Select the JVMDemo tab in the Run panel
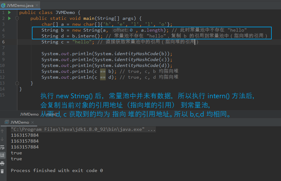The image size is (281, 181). pos(20,122)
